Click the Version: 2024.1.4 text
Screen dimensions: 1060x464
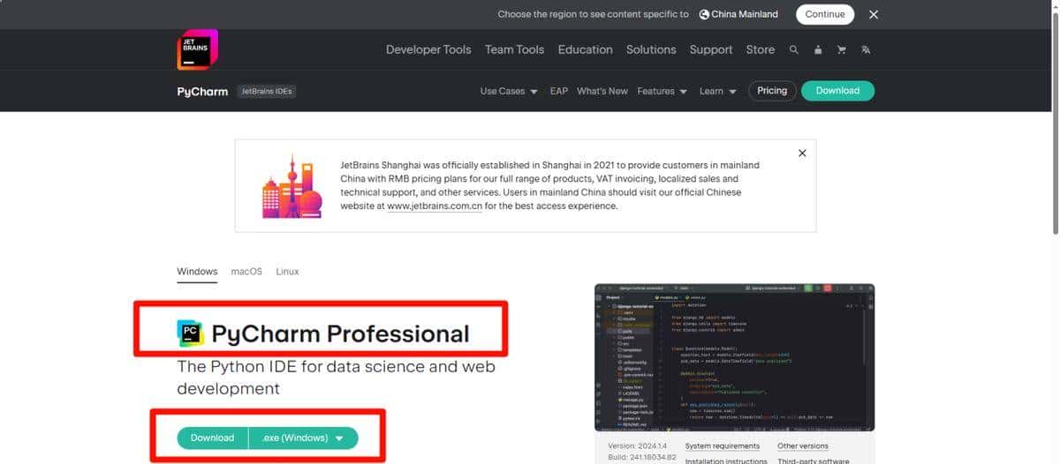tap(638, 446)
